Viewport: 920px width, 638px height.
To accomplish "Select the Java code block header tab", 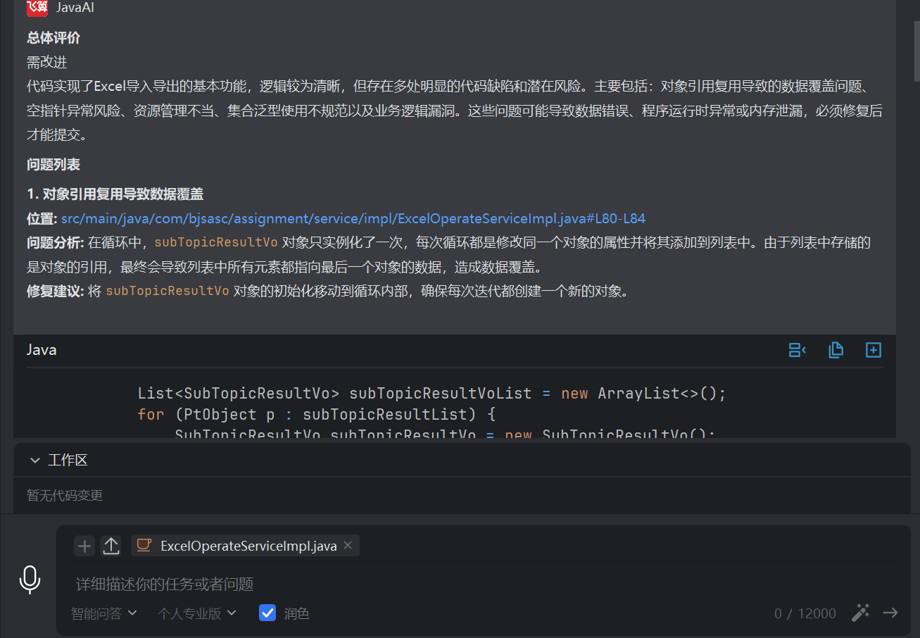I will pyautogui.click(x=41, y=349).
